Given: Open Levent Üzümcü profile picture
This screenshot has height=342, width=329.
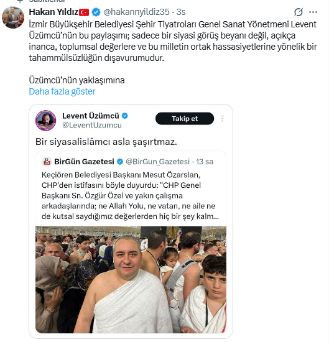Looking at the screenshot, I should pyautogui.click(x=46, y=121).
